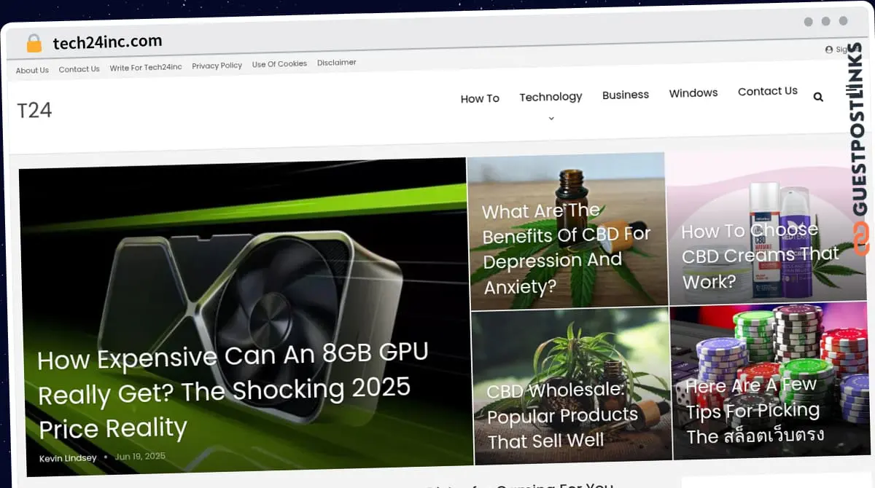
Task: Open Use Of Cookies link
Action: click(279, 64)
